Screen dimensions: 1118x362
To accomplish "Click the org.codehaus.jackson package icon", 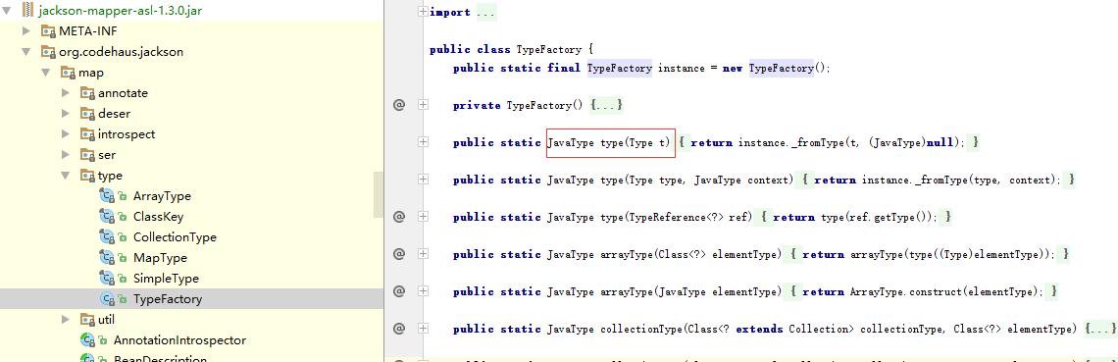I will [48, 52].
